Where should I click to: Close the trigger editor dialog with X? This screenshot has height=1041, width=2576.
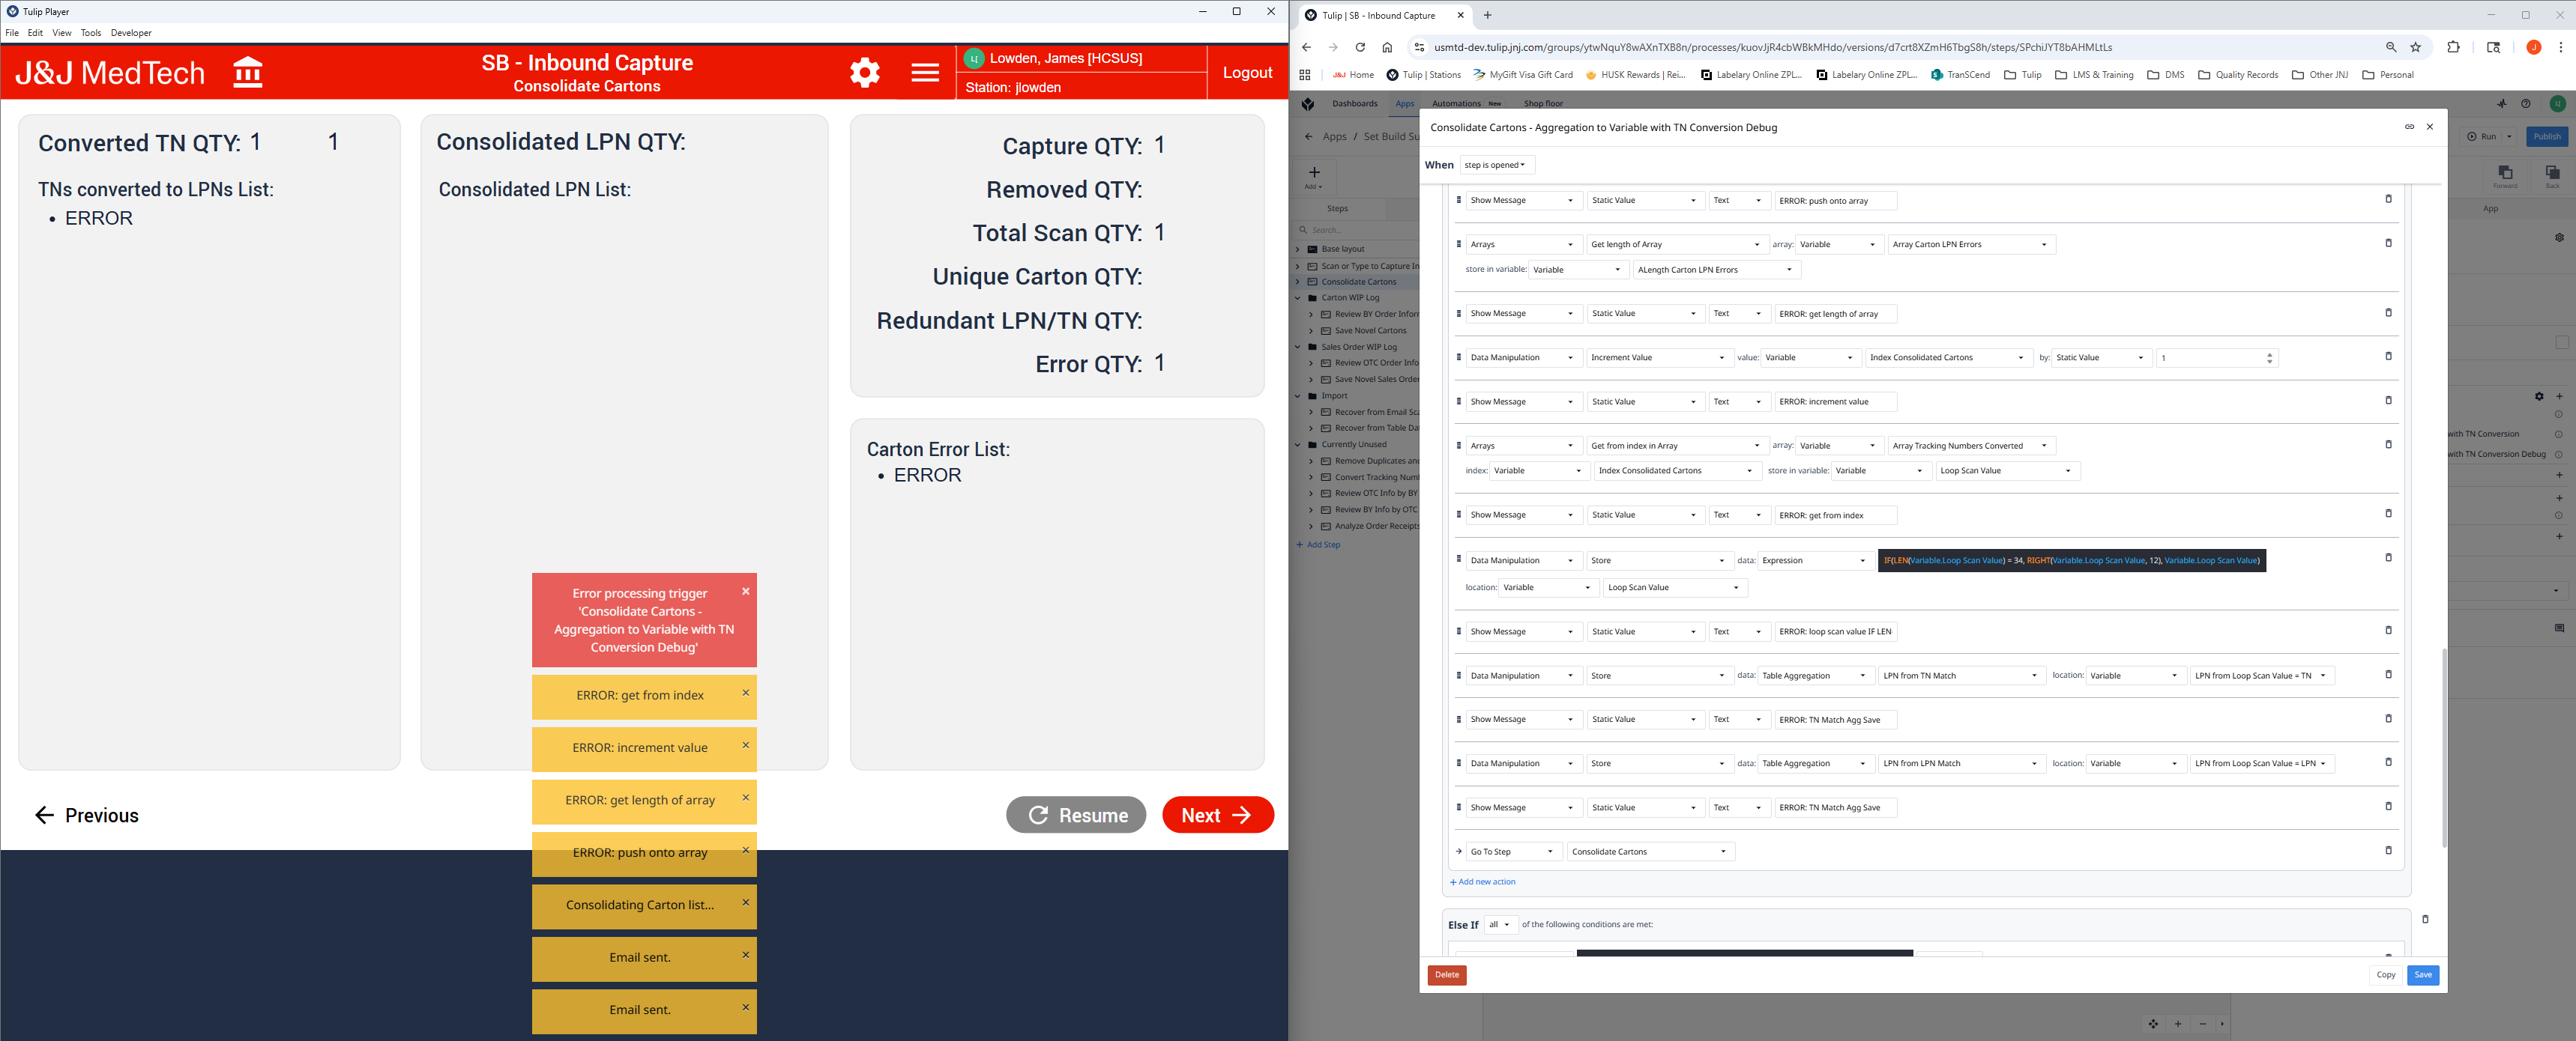2430,127
